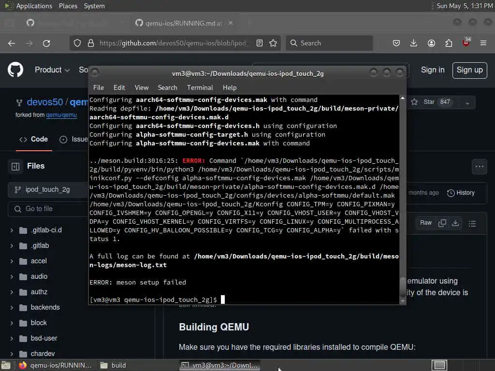Click the Firefox URL address bar
This screenshot has width=495, height=371.
[x=174, y=43]
